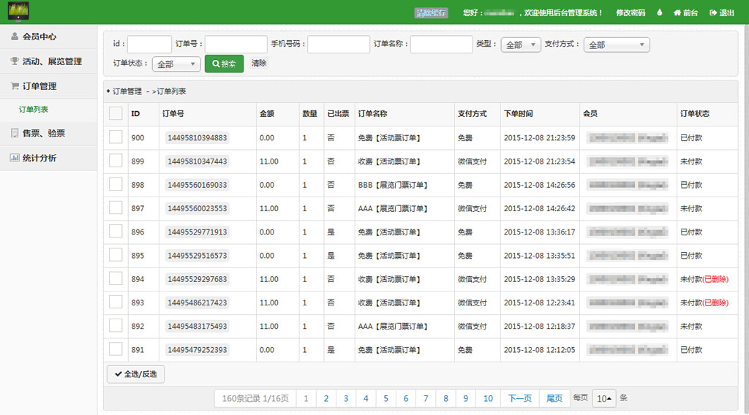The height and width of the screenshot is (415, 749).
Task: Click the shopping cart icon for 订单管理
Action: (x=15, y=86)
